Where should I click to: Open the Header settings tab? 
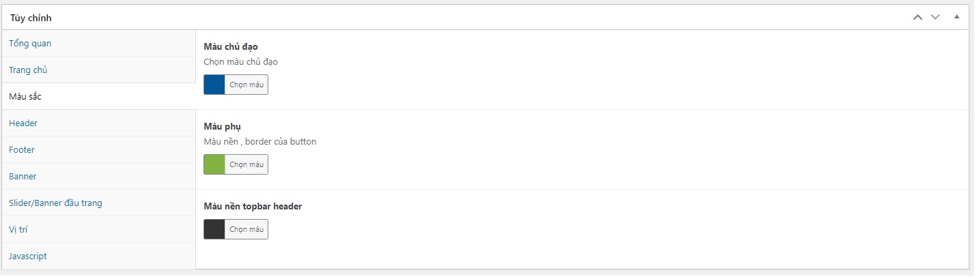pyautogui.click(x=23, y=123)
